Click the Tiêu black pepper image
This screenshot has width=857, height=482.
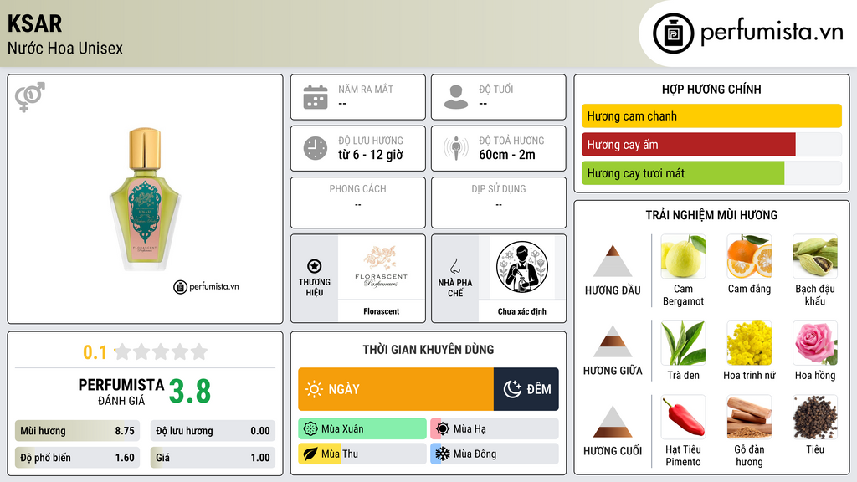point(815,418)
